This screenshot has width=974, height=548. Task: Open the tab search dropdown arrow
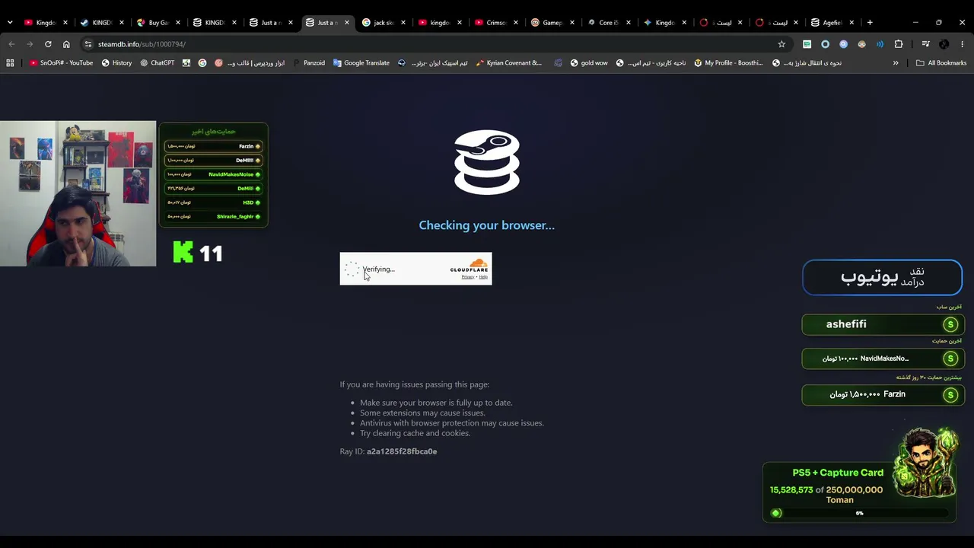[x=10, y=23]
